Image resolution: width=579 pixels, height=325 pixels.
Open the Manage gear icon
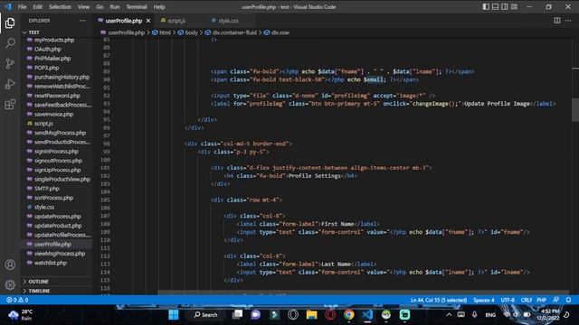[x=10, y=285]
